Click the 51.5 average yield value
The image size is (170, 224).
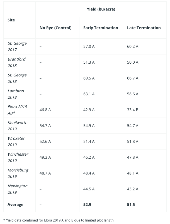[x=131, y=205]
